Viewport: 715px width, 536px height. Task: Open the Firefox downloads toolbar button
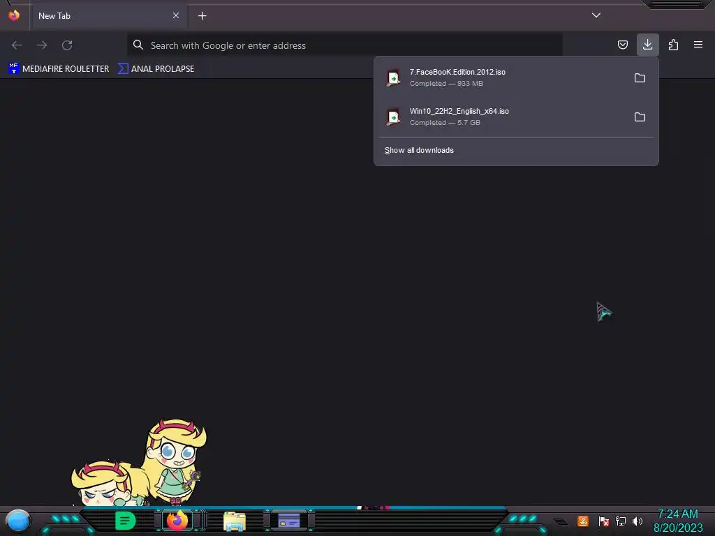(x=647, y=45)
